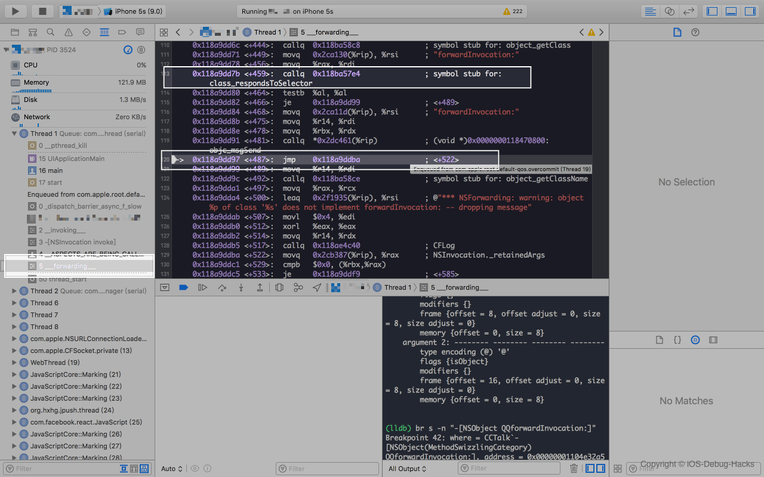The image size is (764, 477).
Task: Click the Step Over debug button
Action: (x=222, y=287)
